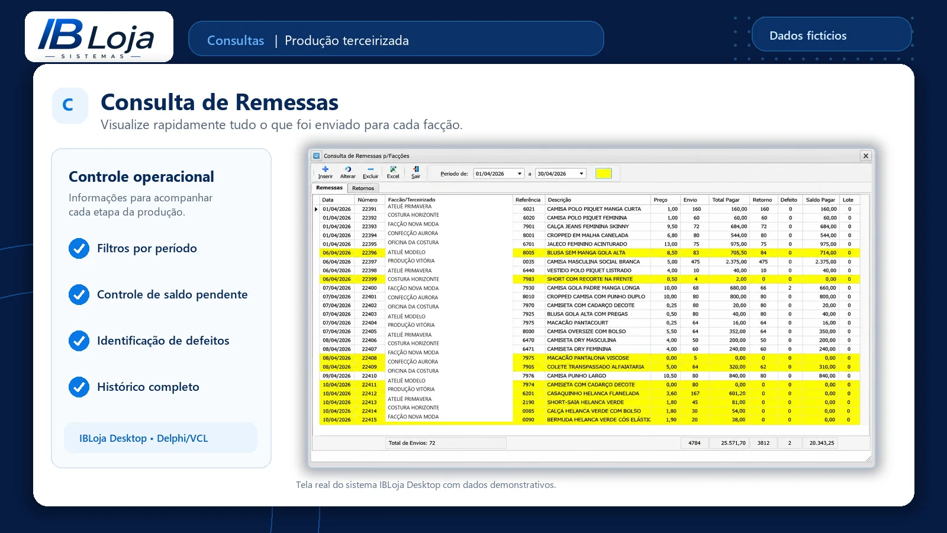
Task: Click the reference cell 6701
Action: coord(529,244)
